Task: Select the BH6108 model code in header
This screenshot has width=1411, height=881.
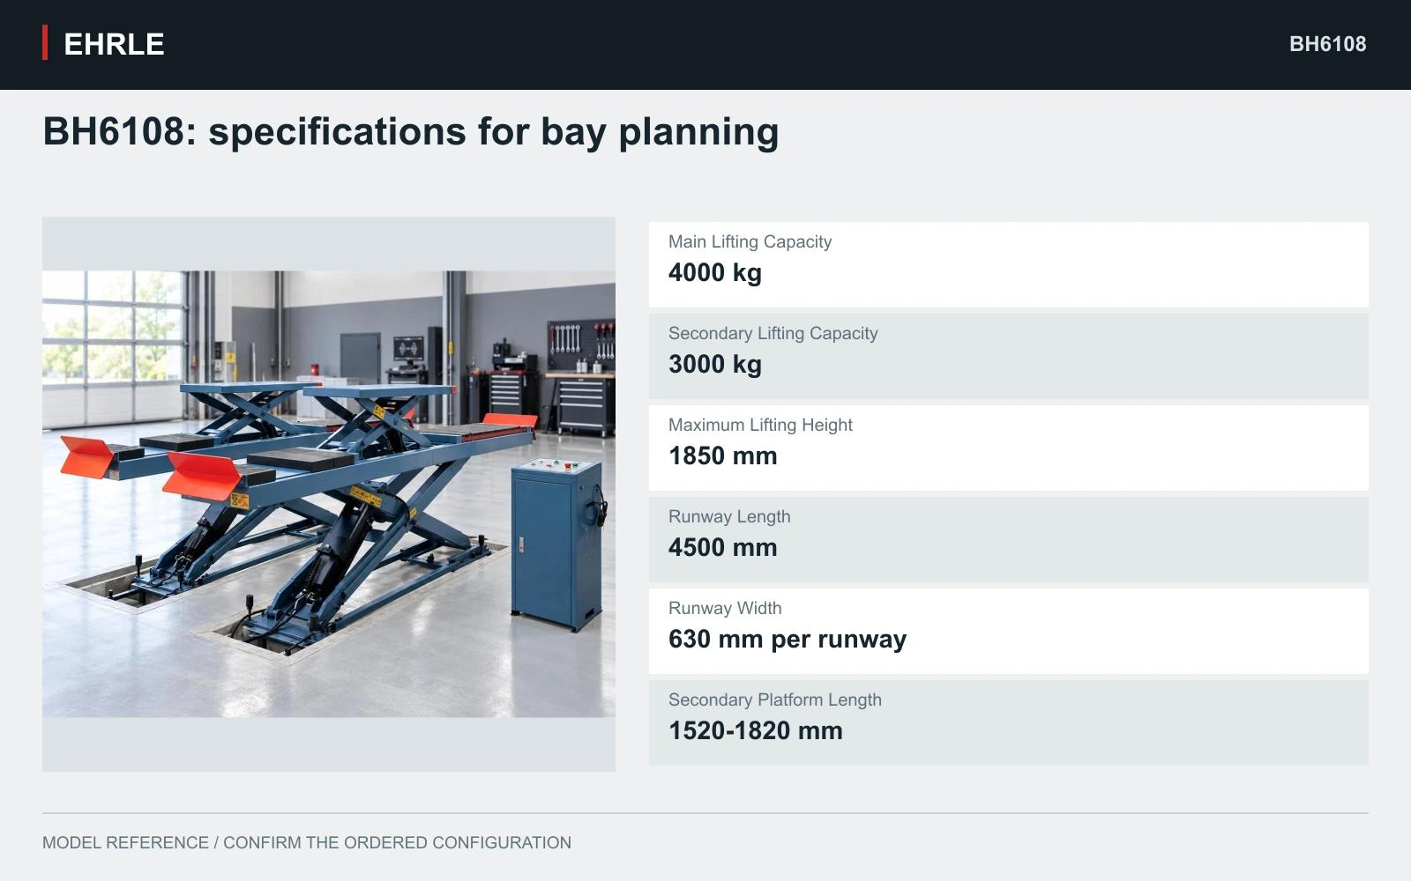Action: [x=1327, y=44]
